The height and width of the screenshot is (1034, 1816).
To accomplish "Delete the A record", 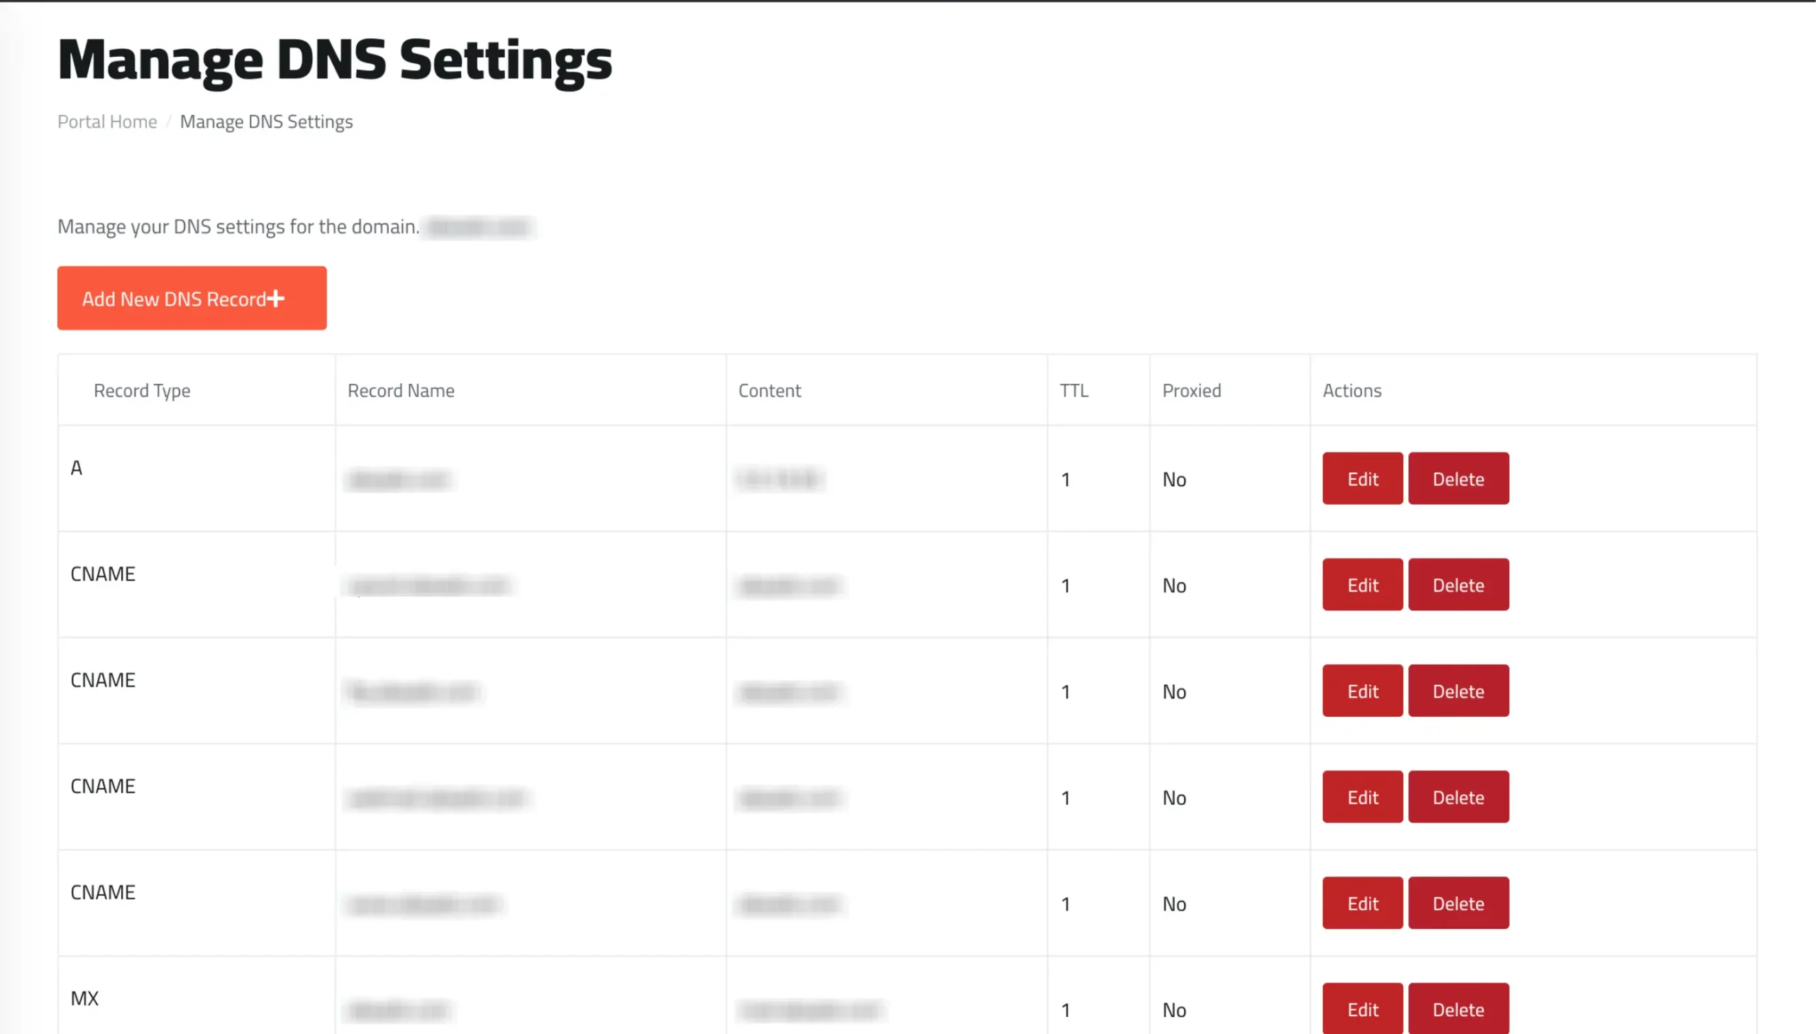I will click(x=1458, y=478).
